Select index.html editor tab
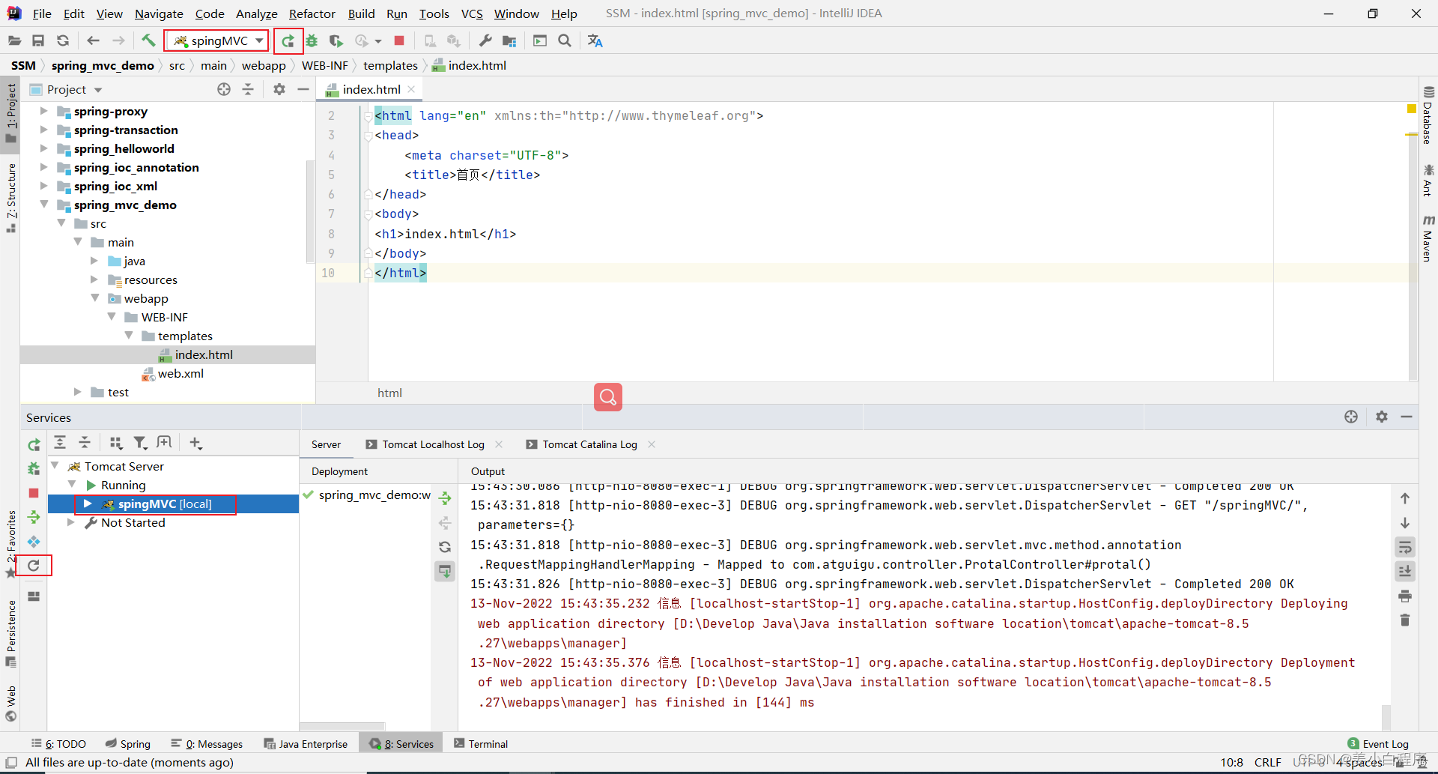 click(x=371, y=89)
